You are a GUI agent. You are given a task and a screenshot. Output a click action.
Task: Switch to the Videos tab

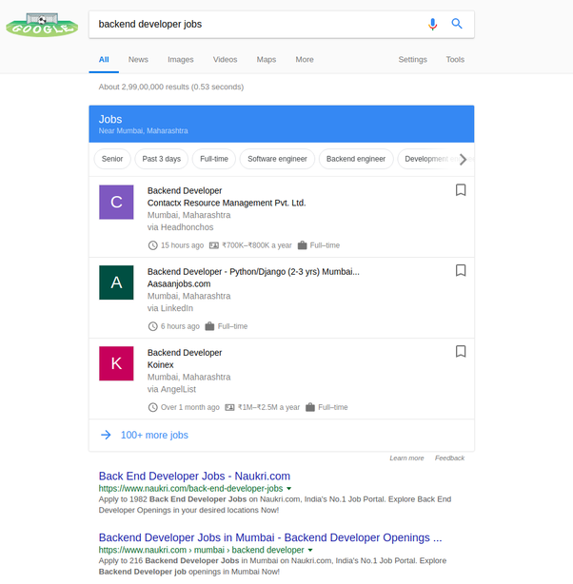[x=225, y=60]
